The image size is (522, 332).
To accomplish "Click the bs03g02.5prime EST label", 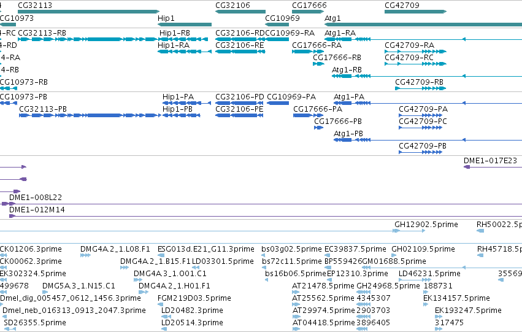I will click(291, 249).
